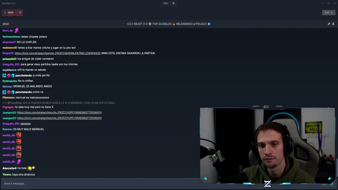Click message "haya otra dinámica"
The image size is (338, 190).
[24, 175]
